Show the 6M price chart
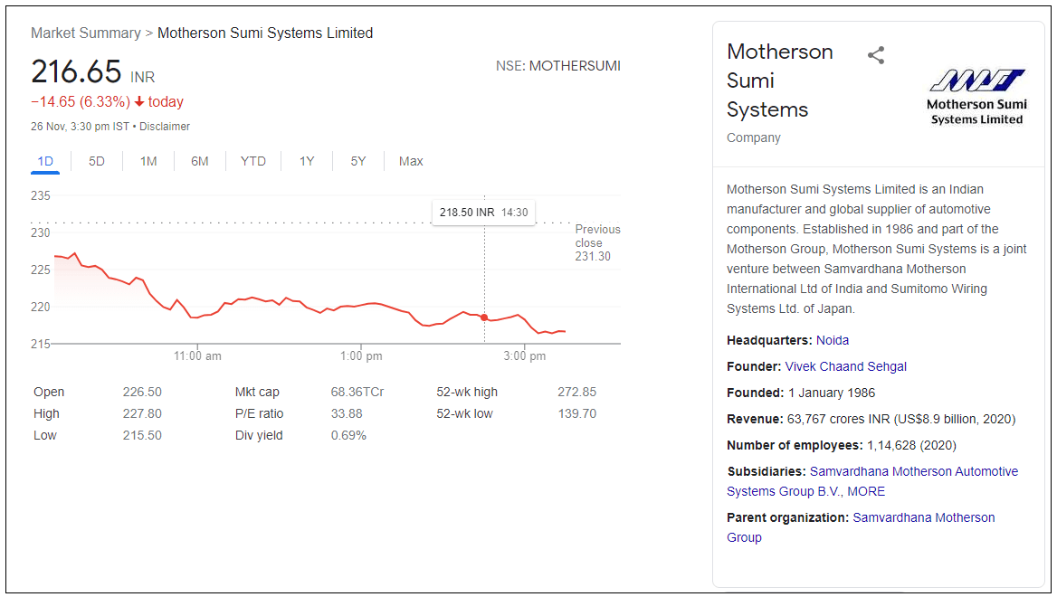1057x597 pixels. [x=199, y=161]
